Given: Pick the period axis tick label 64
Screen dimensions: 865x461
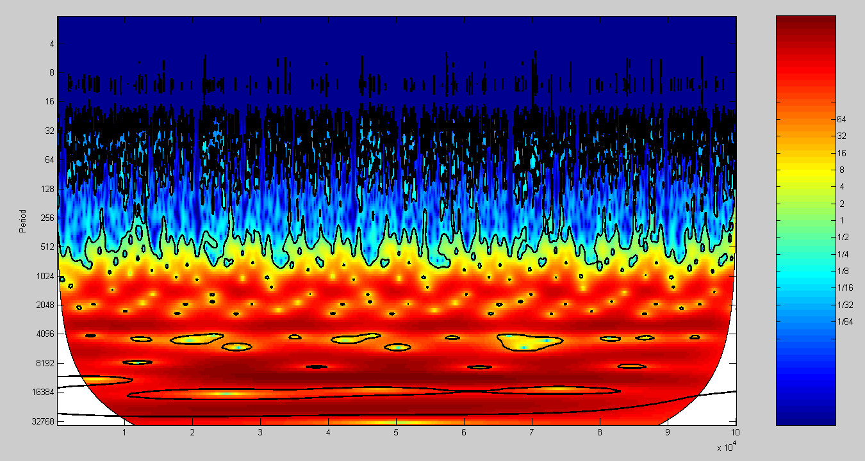Looking at the screenshot, I should pos(50,159).
